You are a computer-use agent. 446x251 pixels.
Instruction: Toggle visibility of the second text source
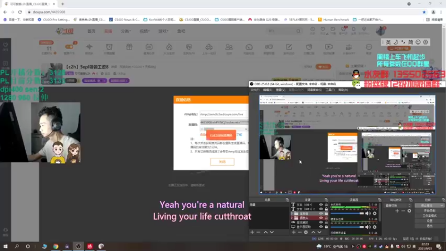click(321, 209)
